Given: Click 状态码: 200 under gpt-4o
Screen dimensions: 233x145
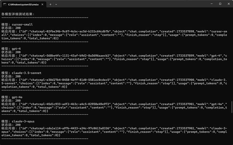Looking at the screenshot, I should pos(11,101).
